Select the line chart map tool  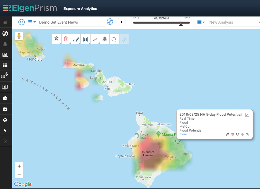point(95,39)
